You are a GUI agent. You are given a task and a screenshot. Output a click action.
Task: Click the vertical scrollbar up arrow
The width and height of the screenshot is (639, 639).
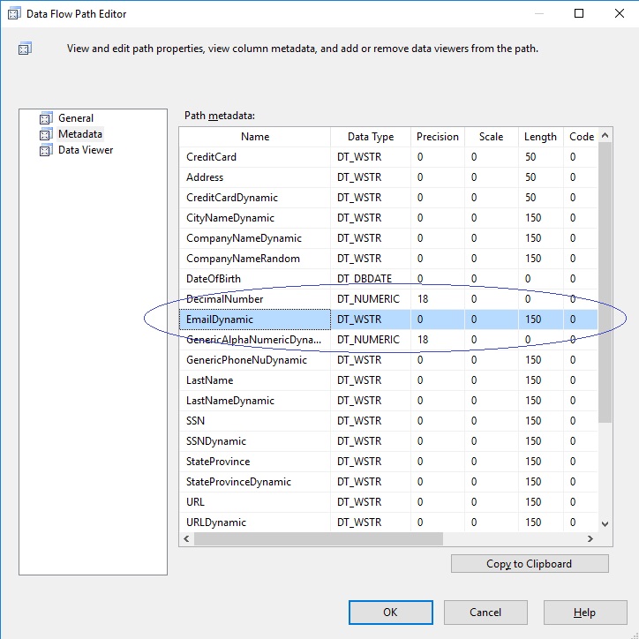tap(605, 135)
